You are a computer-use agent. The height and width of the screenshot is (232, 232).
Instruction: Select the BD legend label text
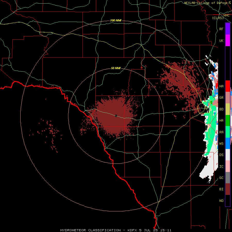coord(221,109)
